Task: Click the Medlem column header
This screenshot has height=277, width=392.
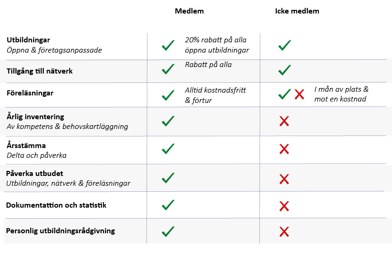Action: click(189, 11)
